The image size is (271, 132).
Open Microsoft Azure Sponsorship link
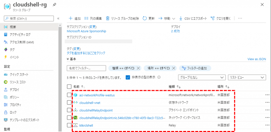[x=87, y=31]
